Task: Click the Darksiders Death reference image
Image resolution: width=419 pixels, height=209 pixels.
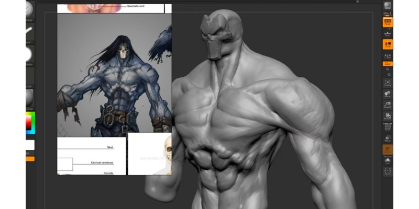Action: click(x=114, y=75)
